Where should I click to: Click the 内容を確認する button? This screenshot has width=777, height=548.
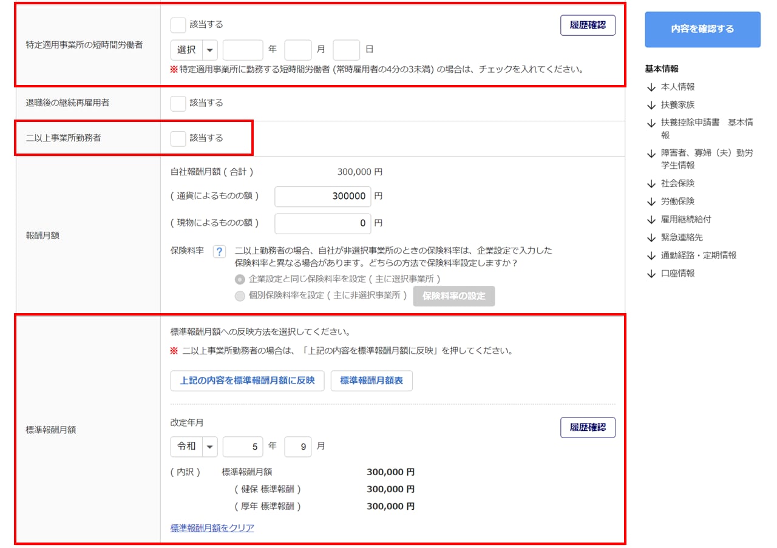[x=702, y=29]
